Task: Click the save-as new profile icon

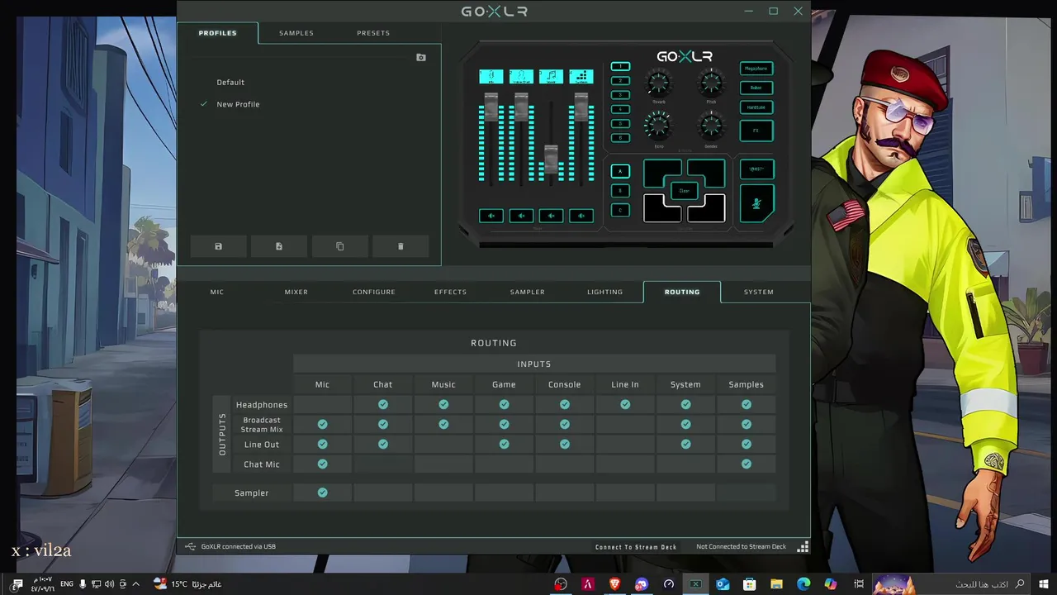Action: coord(279,246)
